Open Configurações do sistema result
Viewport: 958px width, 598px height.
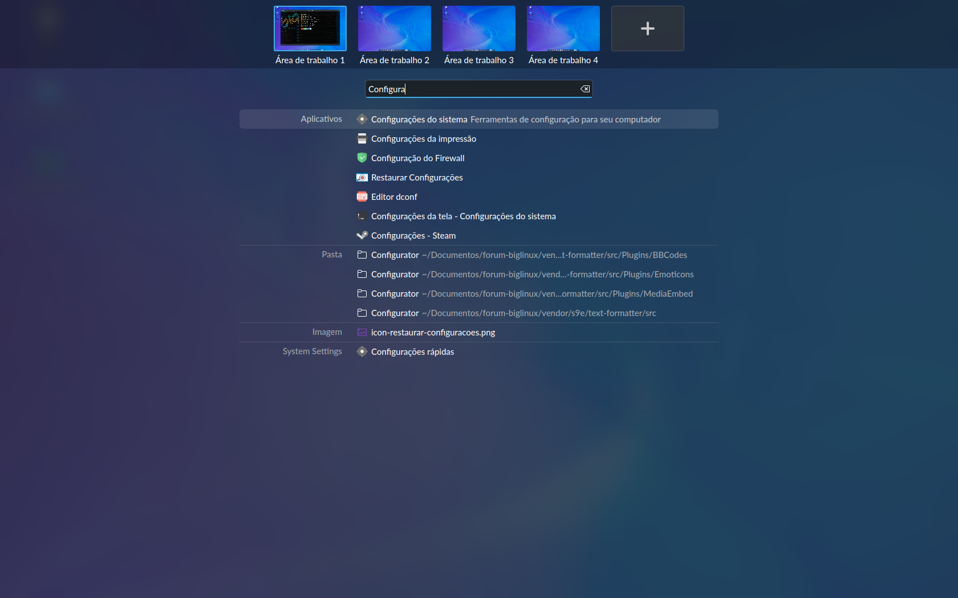tap(479, 119)
